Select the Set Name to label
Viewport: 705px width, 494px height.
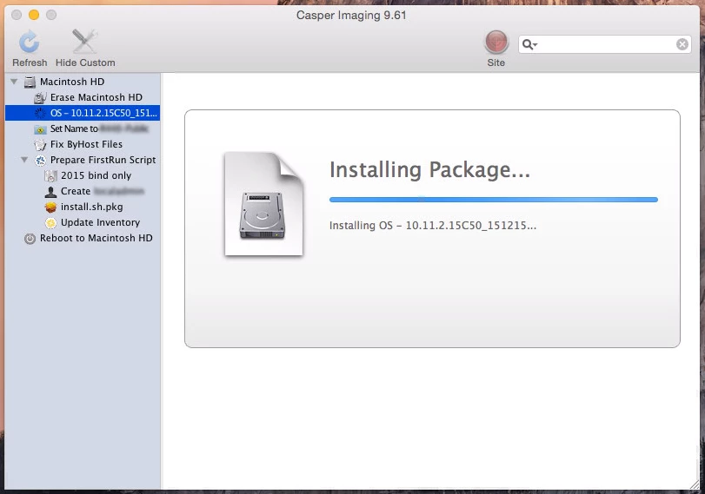click(x=74, y=128)
